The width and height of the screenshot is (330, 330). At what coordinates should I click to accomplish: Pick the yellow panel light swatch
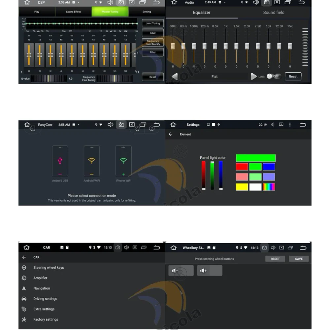[x=242, y=187]
